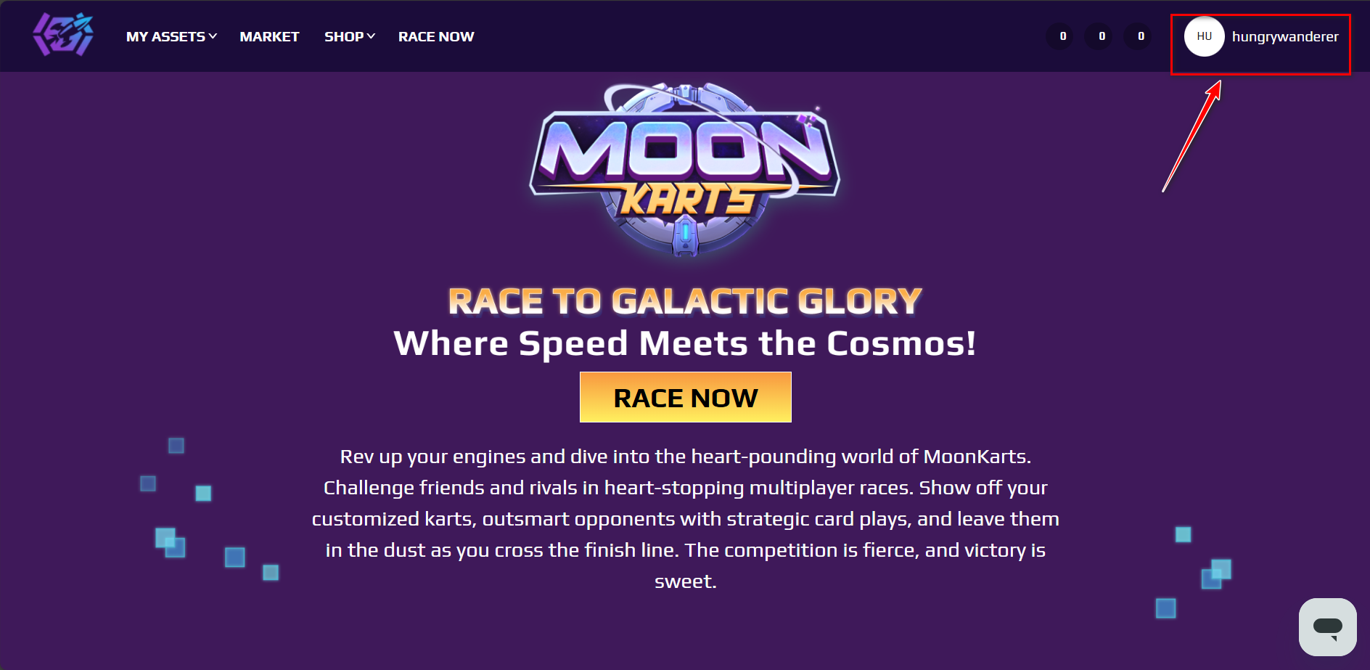Click the red arrow annotation

[1191, 136]
